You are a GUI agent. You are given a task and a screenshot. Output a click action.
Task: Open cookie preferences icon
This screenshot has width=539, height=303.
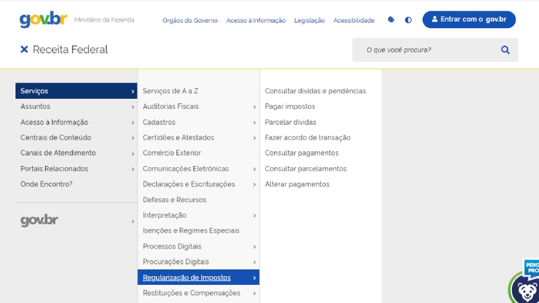pos(391,20)
